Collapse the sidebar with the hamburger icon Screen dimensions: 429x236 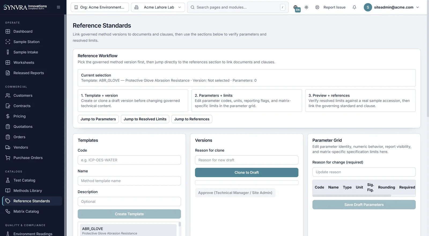pyautogui.click(x=58, y=7)
